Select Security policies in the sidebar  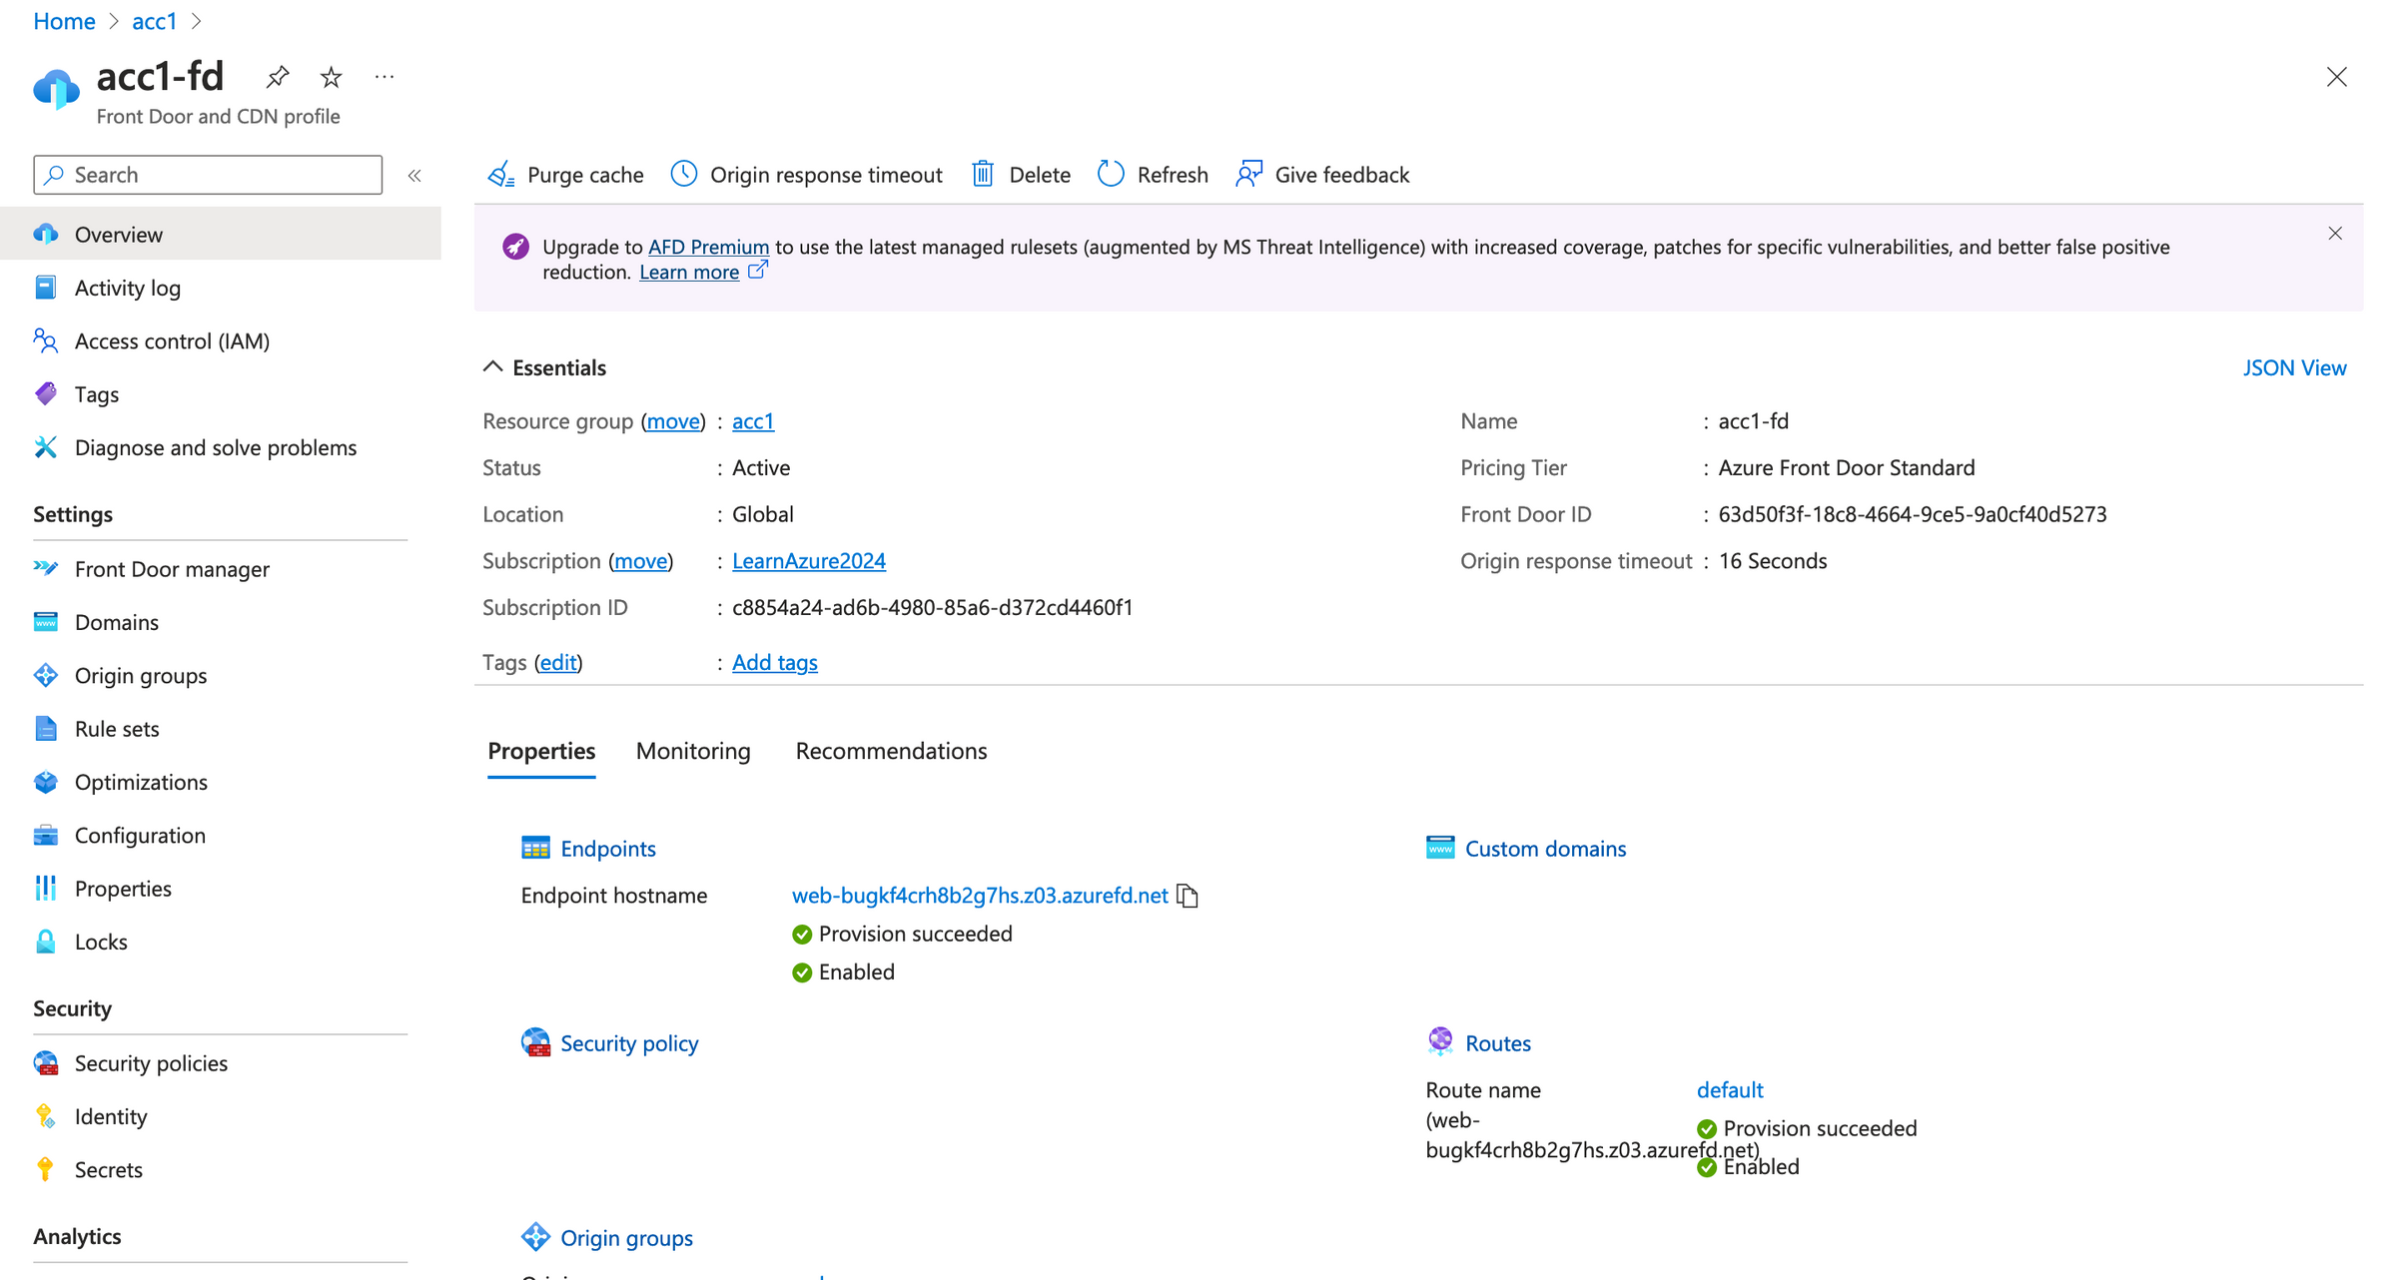pos(150,1062)
